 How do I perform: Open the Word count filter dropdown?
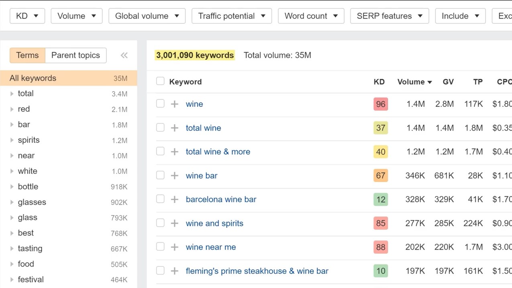tap(311, 16)
